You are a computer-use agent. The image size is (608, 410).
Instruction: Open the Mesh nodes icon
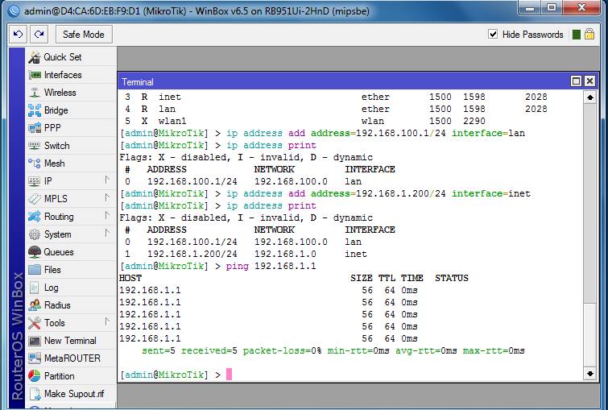pyautogui.click(x=34, y=164)
